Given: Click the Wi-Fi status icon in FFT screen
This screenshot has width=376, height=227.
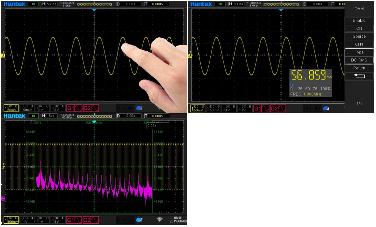Looking at the screenshot, I should coord(160,220).
